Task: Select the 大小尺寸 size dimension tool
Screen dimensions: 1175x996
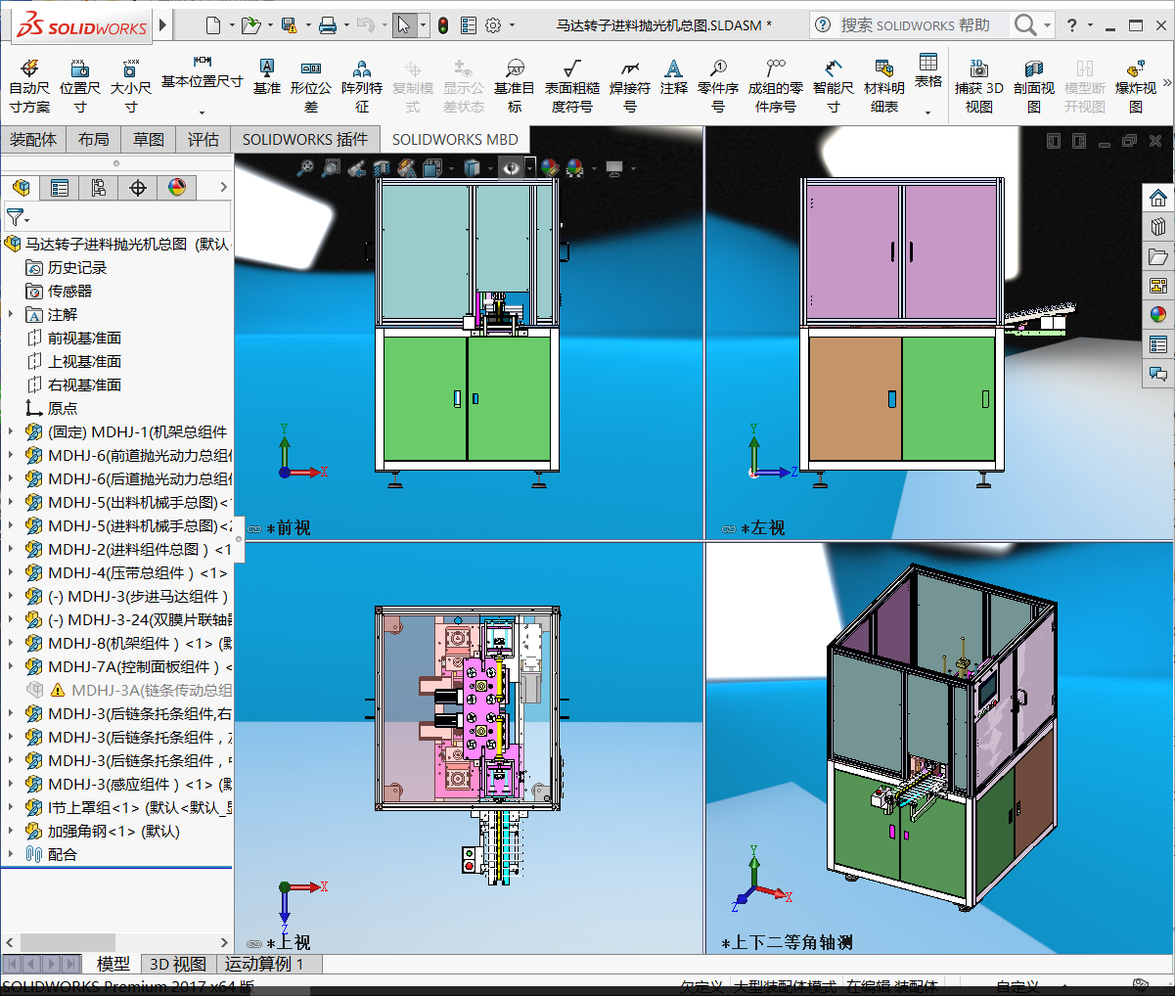Action: (x=130, y=85)
